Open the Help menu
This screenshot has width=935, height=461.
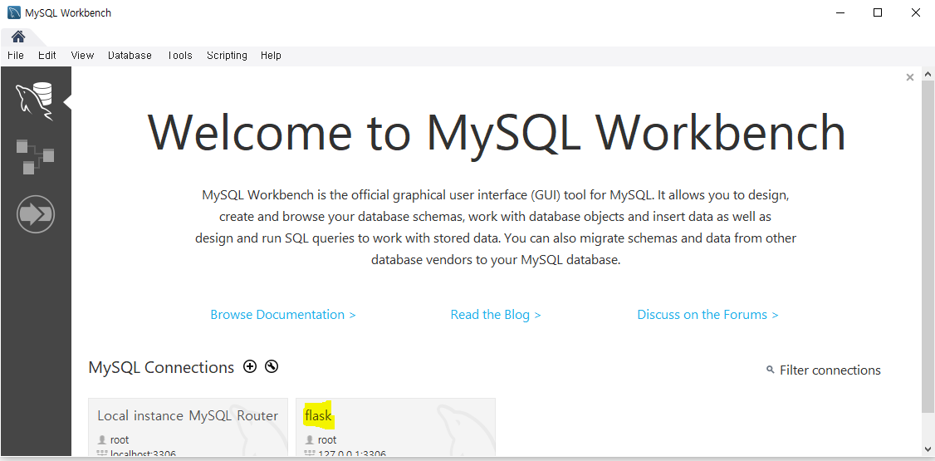point(271,56)
